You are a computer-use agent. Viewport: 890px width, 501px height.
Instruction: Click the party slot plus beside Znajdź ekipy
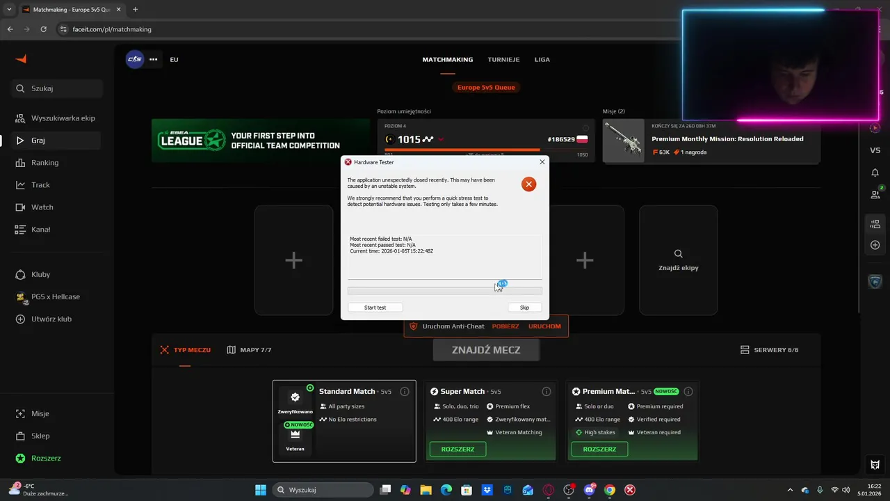click(585, 260)
